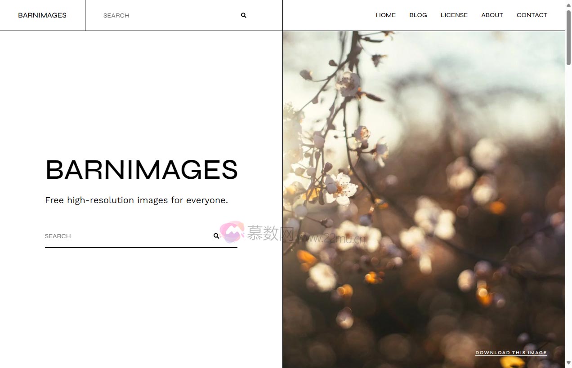Click the 'Free high-resolution images for everyone' tagline
The width and height of the screenshot is (572, 368).
click(137, 200)
